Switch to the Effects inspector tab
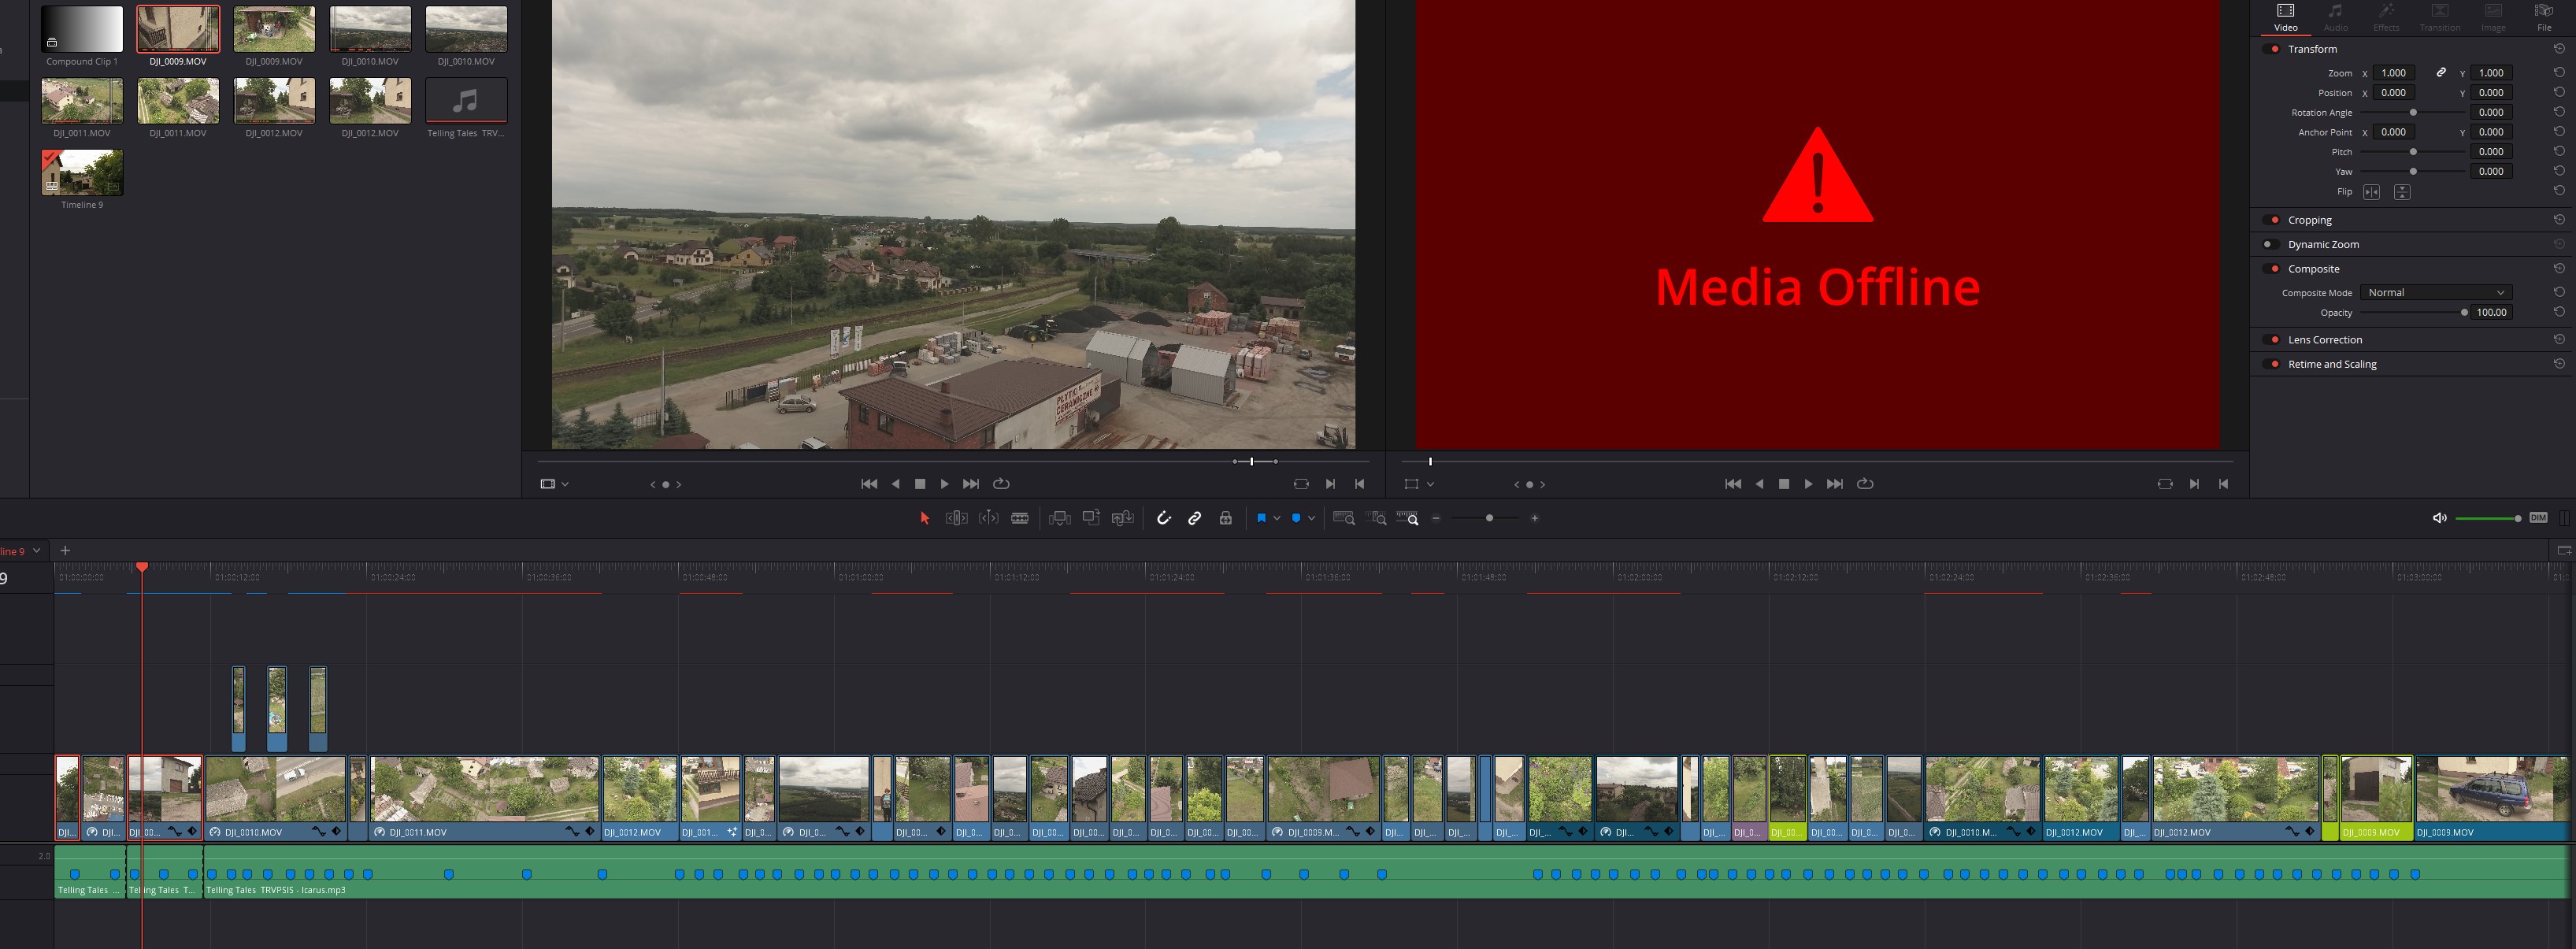This screenshot has height=949, width=2576. click(x=2386, y=17)
